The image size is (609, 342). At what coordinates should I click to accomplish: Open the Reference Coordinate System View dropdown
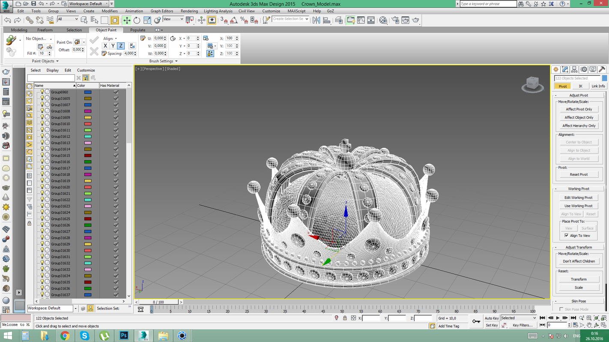(x=173, y=19)
